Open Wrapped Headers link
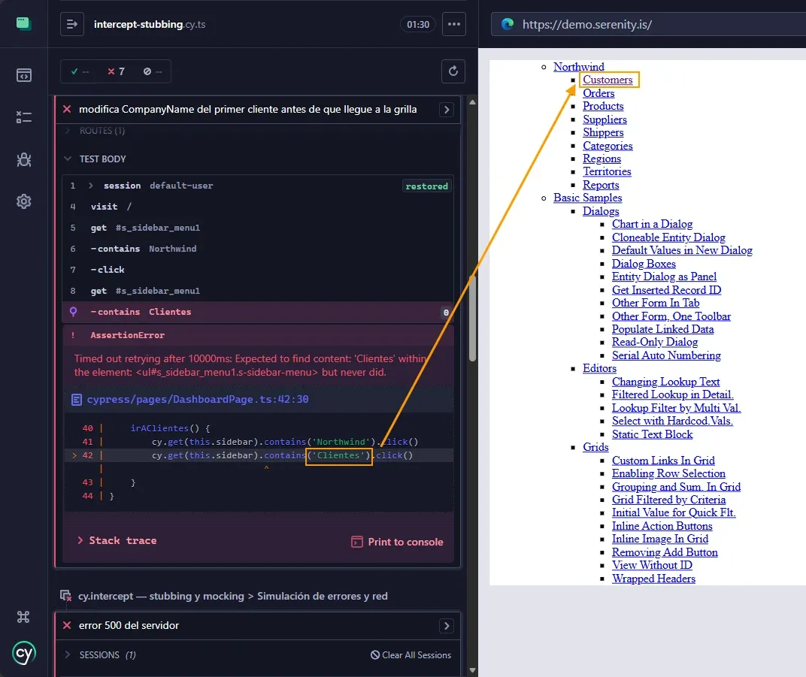This screenshot has width=806, height=677. pos(653,579)
